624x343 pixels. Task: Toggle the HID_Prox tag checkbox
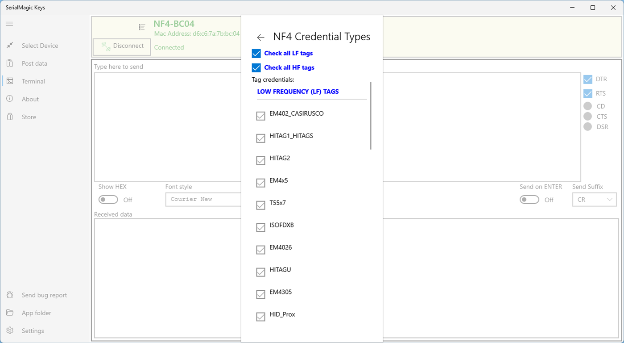(261, 317)
